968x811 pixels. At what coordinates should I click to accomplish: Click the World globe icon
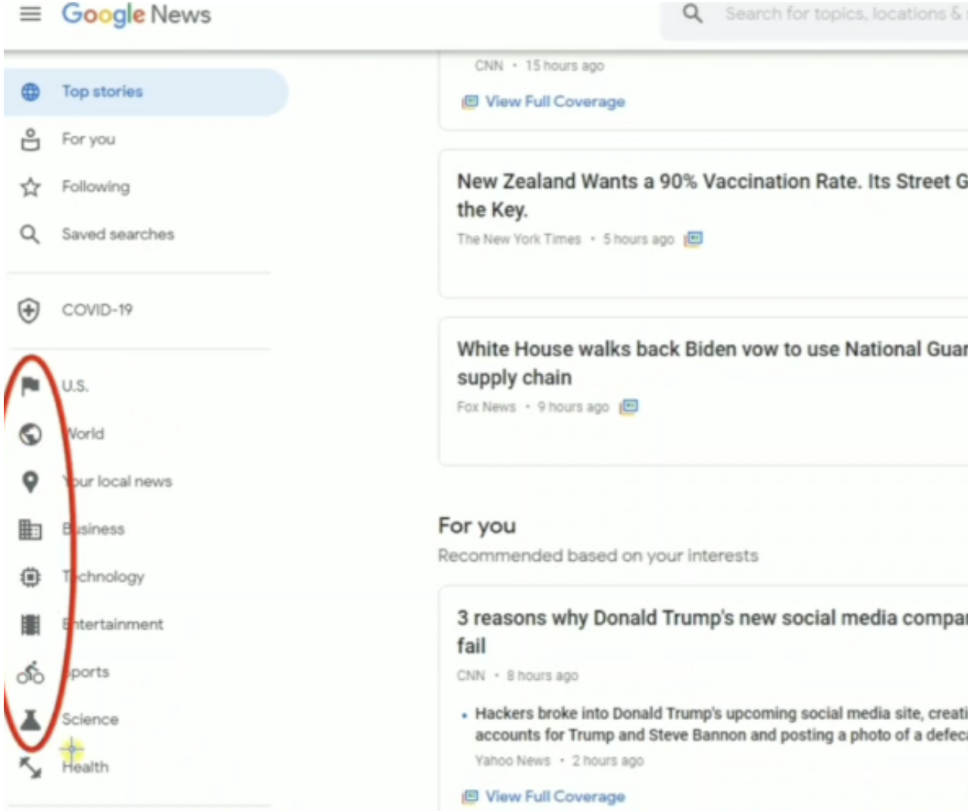pos(30,434)
